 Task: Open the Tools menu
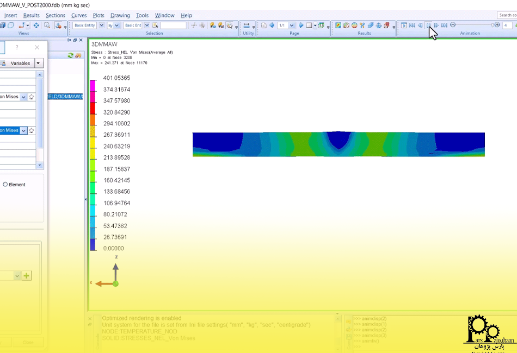click(x=142, y=16)
